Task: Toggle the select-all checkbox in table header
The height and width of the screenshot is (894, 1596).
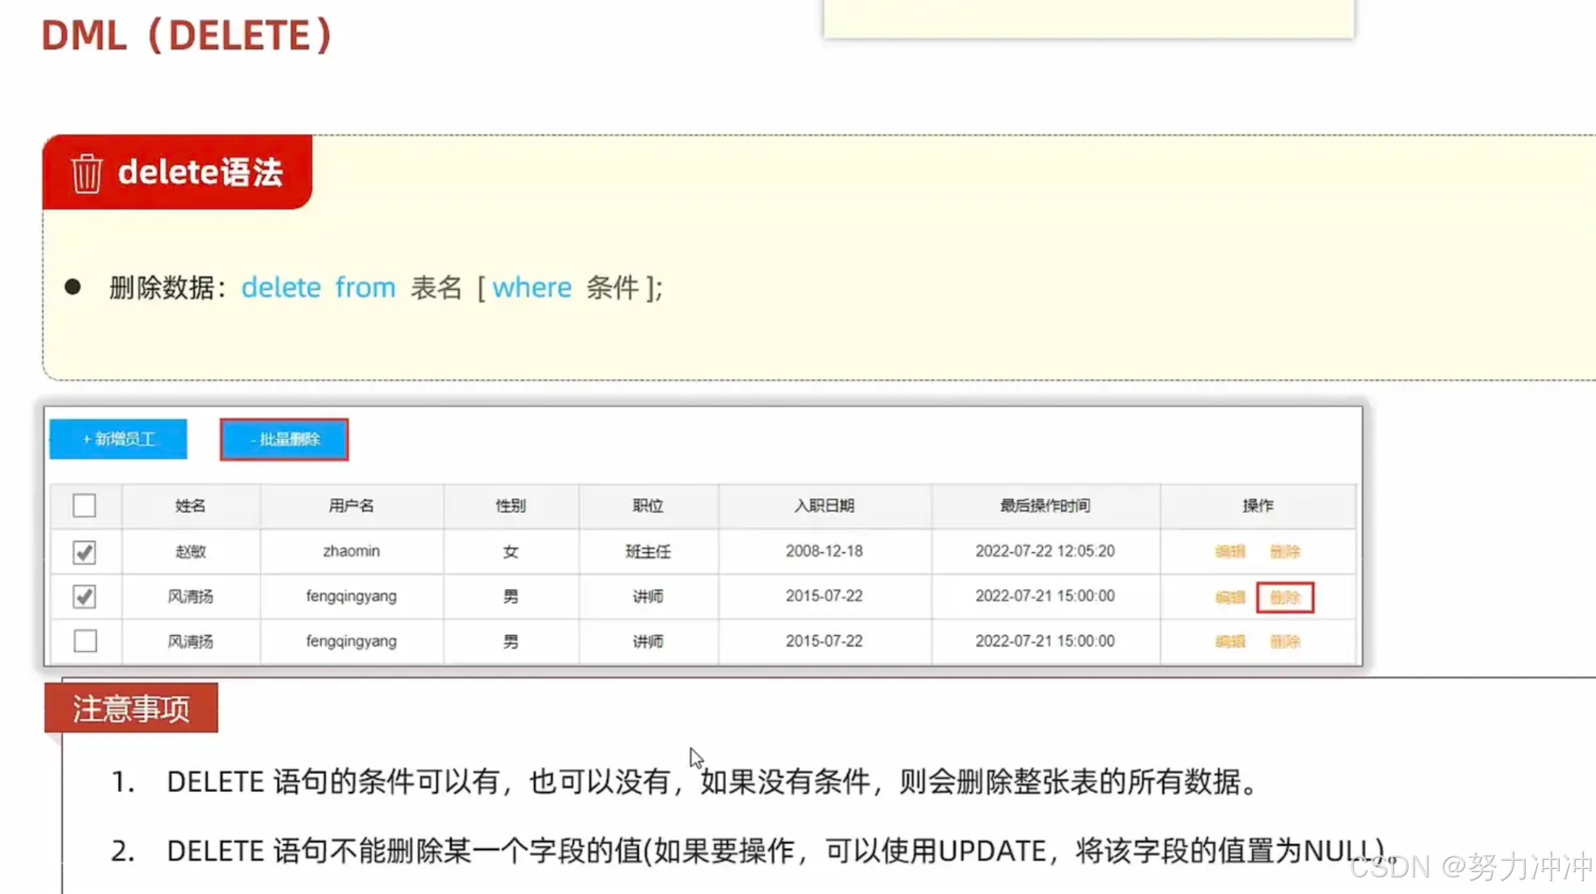Action: (84, 505)
